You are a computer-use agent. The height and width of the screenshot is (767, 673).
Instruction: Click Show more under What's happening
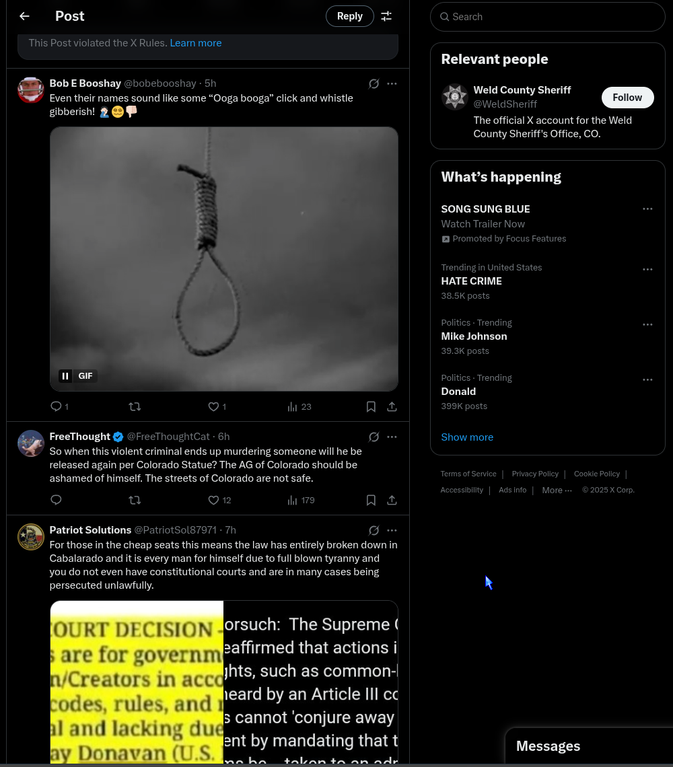coord(467,437)
